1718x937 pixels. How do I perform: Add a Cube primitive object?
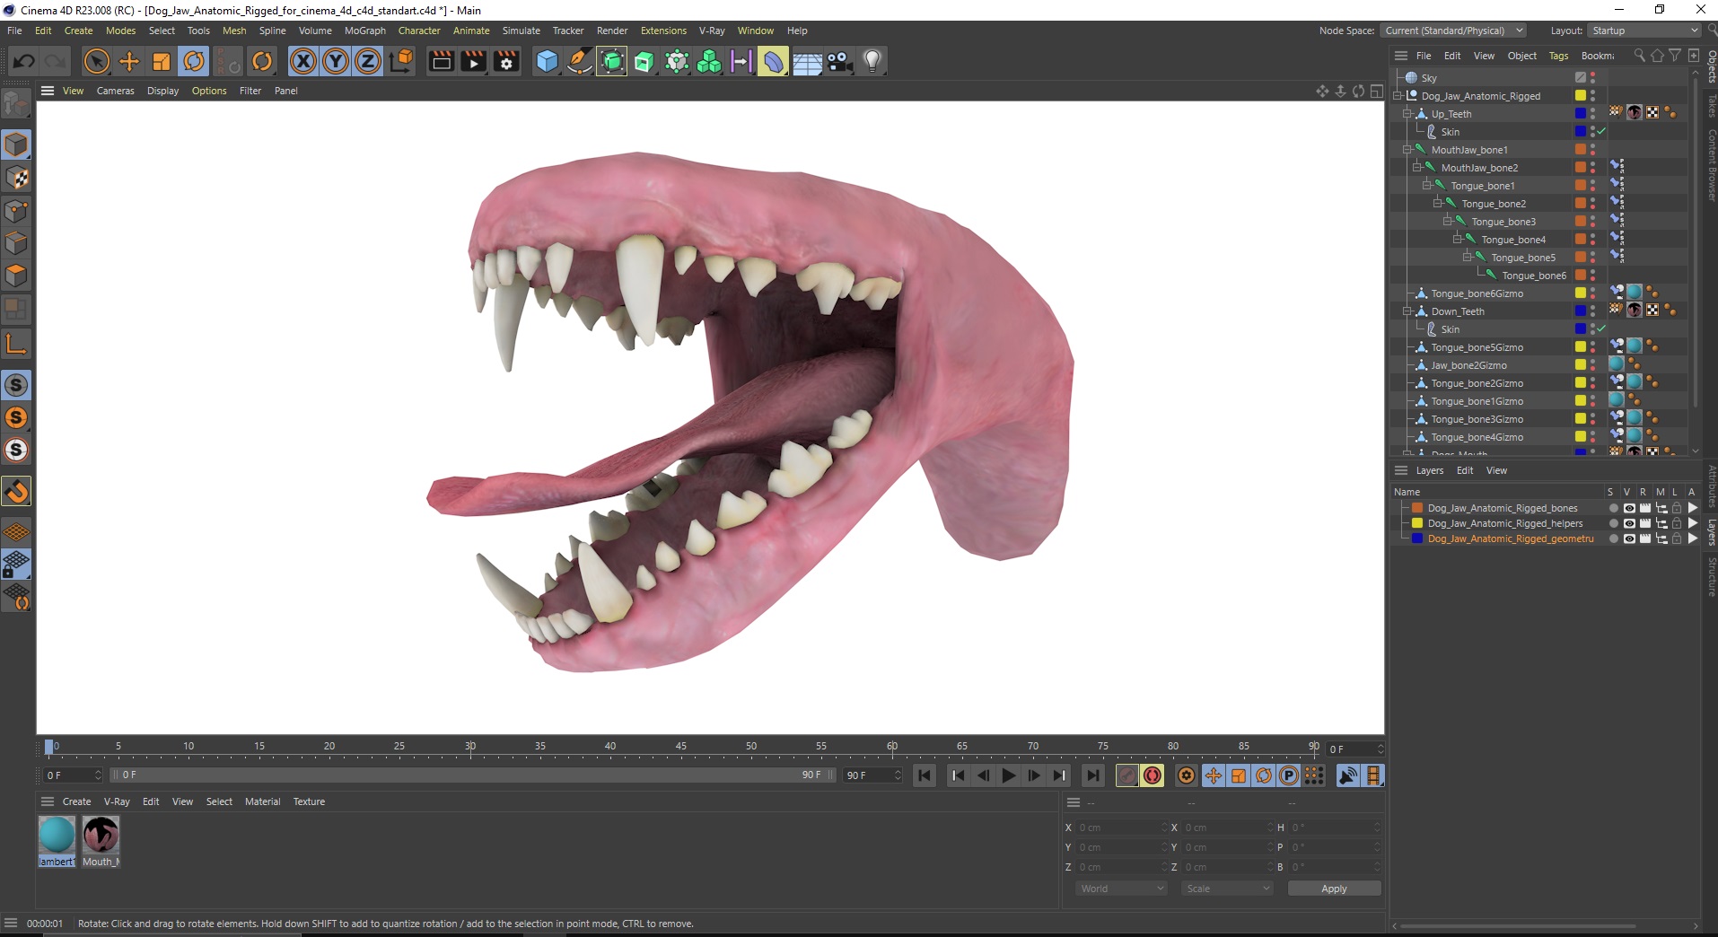pos(547,61)
